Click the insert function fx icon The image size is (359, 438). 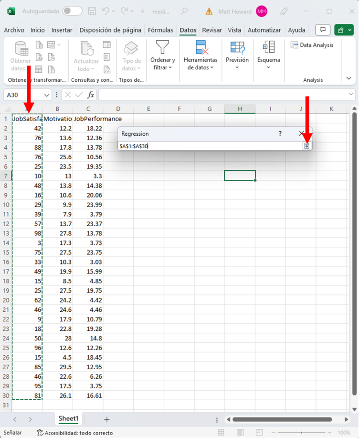[x=90, y=95]
